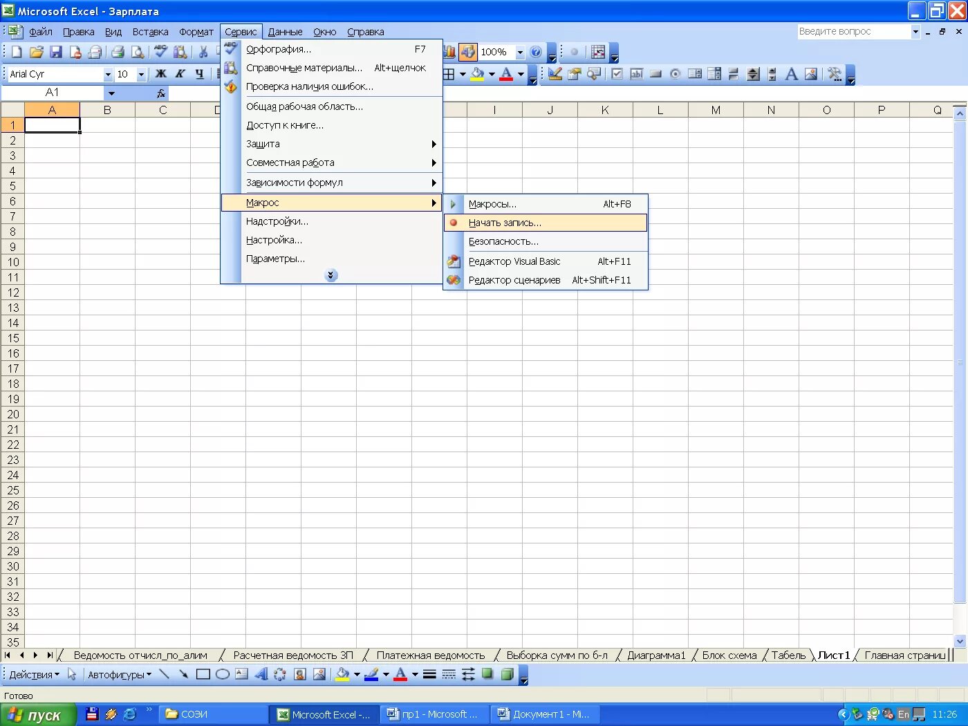Open the СОЭИ taskbar button
Screen dimensions: 968x726
click(214, 714)
